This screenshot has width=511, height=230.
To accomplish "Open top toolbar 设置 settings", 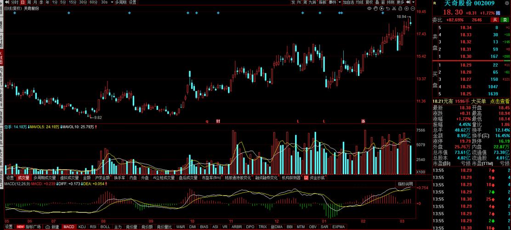I will click(x=132, y=2).
